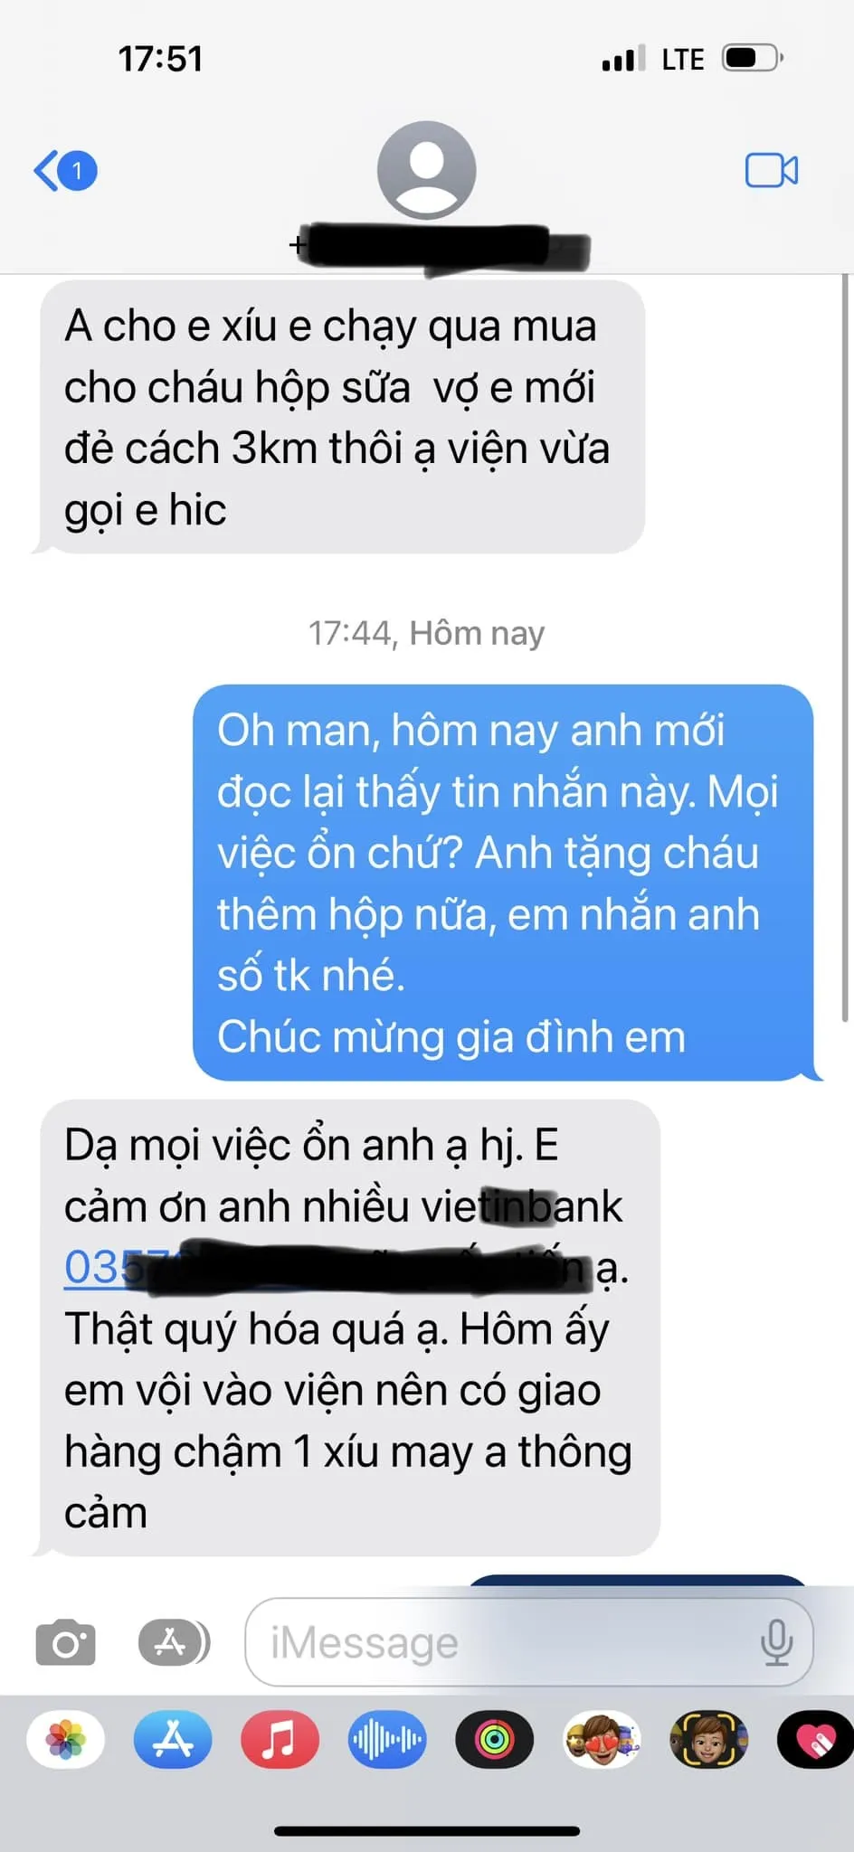
Task: Open Music app in iMessage drawer
Action: tap(280, 1739)
